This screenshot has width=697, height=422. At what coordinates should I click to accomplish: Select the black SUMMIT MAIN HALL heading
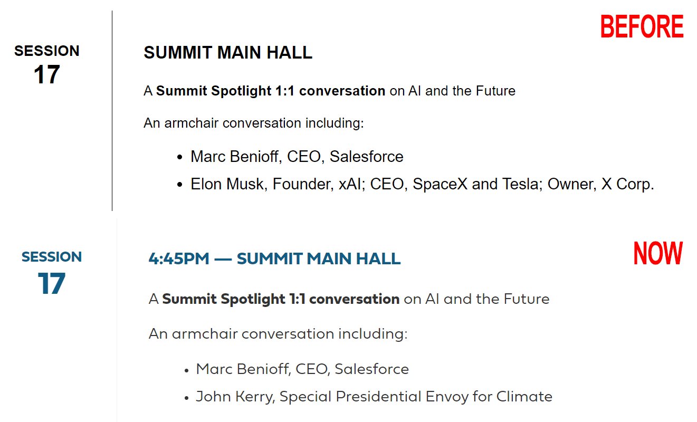pos(228,53)
